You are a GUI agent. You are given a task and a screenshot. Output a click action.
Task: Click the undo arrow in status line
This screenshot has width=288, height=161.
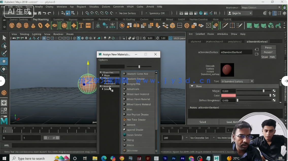(x=44, y=13)
